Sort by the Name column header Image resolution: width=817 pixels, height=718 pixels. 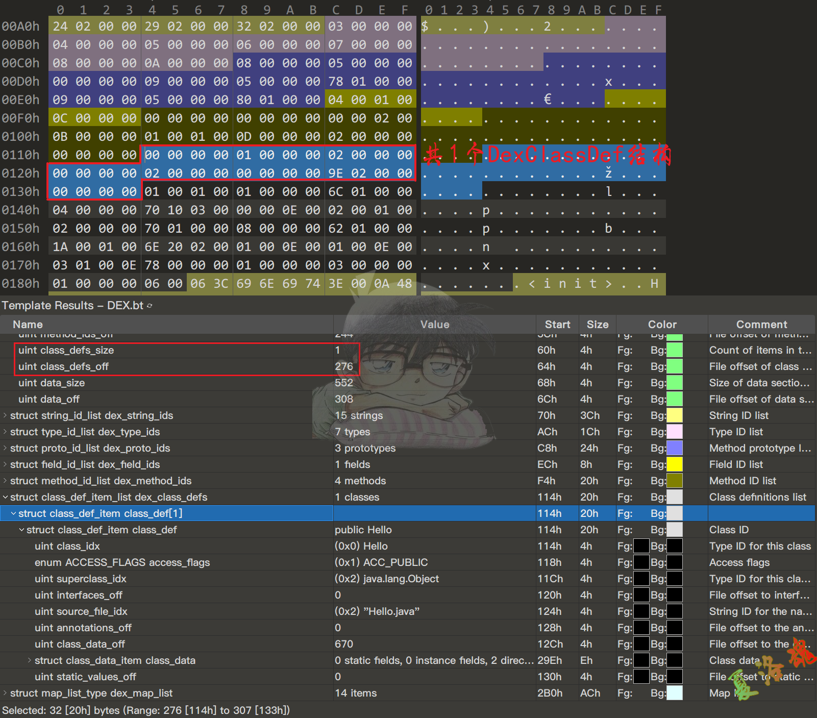tap(28, 325)
